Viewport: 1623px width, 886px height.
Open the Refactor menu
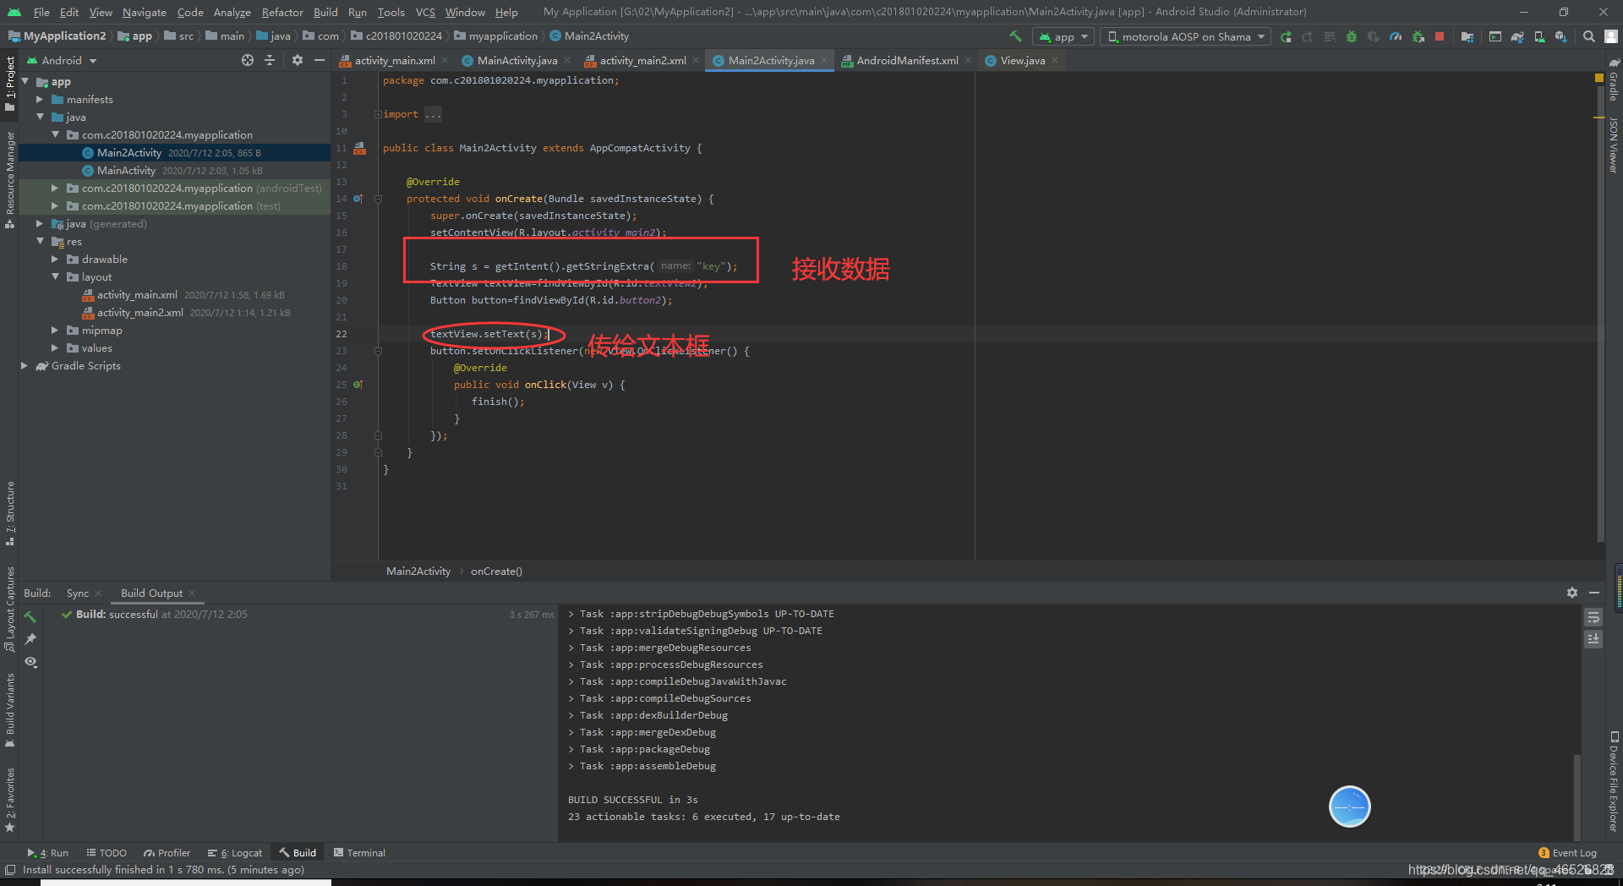tap(282, 12)
